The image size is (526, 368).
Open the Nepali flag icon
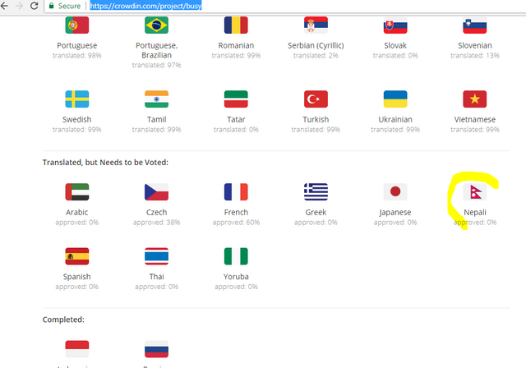[475, 191]
